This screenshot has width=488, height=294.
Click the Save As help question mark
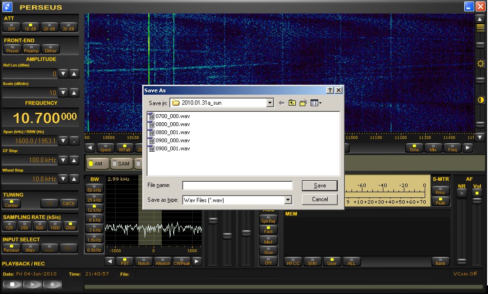[x=330, y=90]
